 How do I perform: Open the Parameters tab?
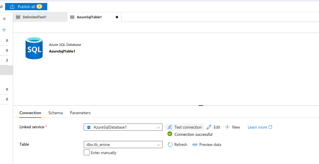[80, 113]
